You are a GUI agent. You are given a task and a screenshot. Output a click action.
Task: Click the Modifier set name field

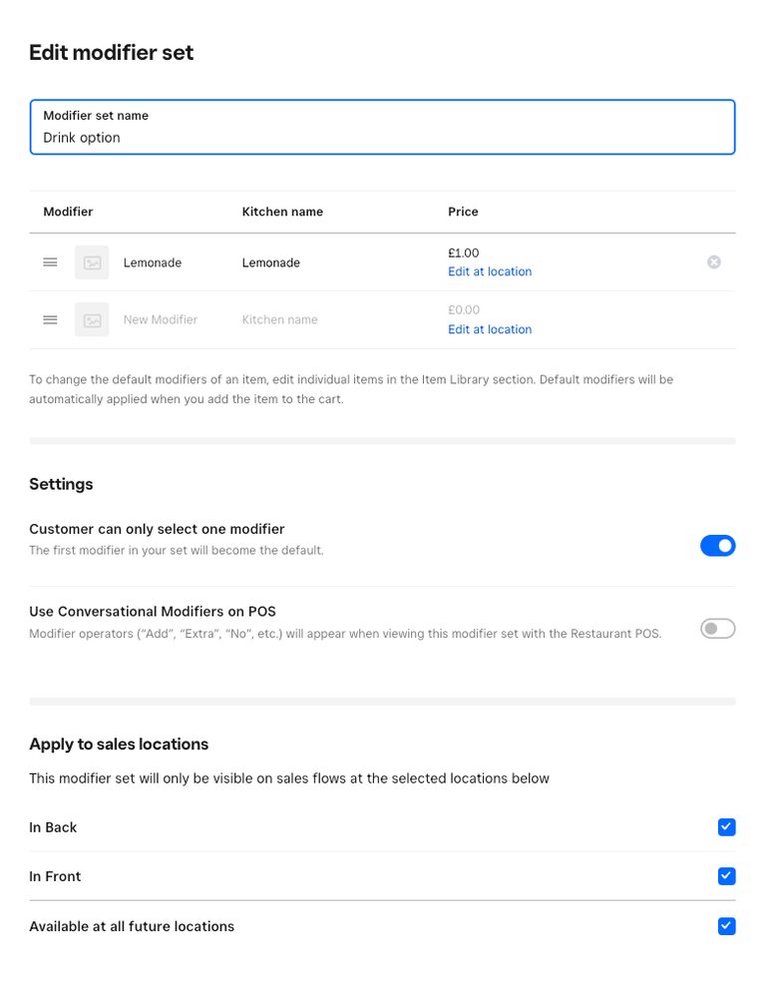click(x=382, y=138)
